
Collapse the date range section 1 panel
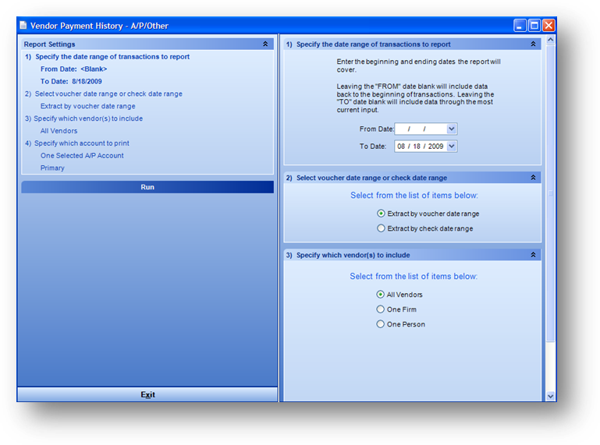point(533,44)
